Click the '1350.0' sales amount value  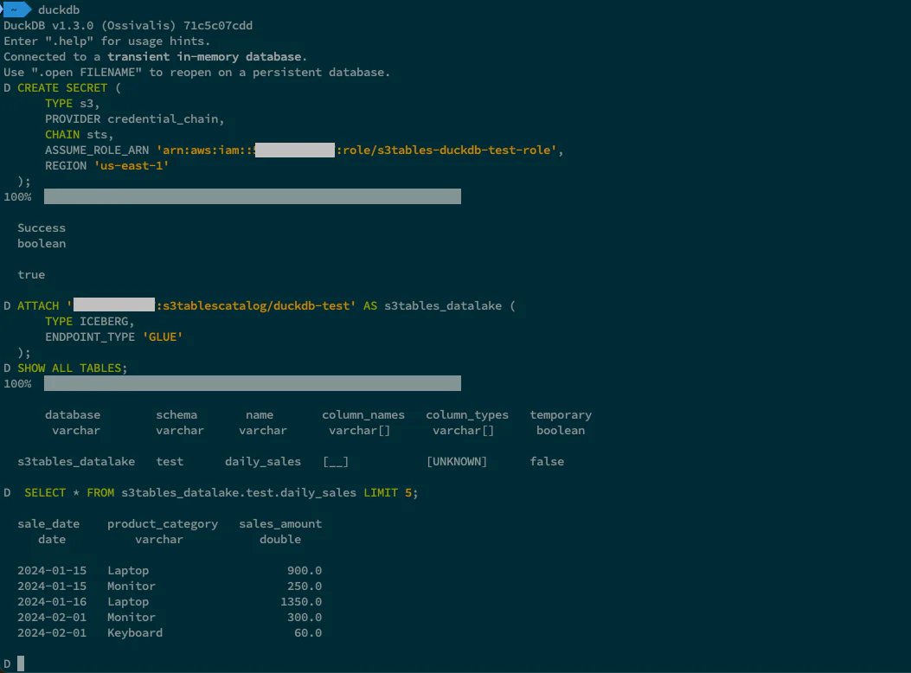[x=301, y=602]
